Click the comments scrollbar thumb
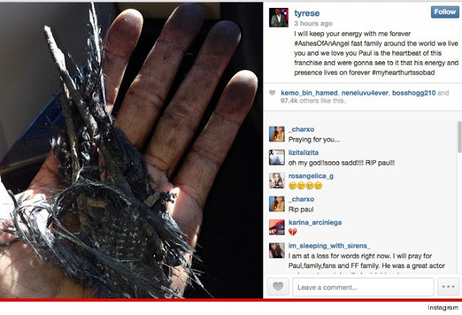462x315 pixels. (460, 137)
